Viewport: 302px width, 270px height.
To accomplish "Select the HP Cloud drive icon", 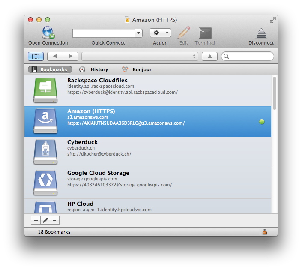I will [x=45, y=207].
